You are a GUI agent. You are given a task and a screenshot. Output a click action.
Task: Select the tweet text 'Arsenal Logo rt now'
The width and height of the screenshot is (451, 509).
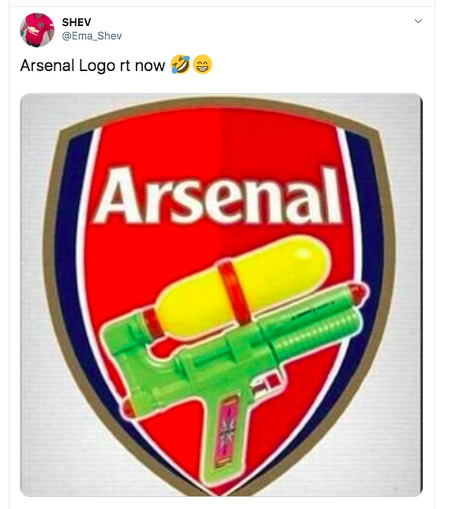click(x=92, y=66)
